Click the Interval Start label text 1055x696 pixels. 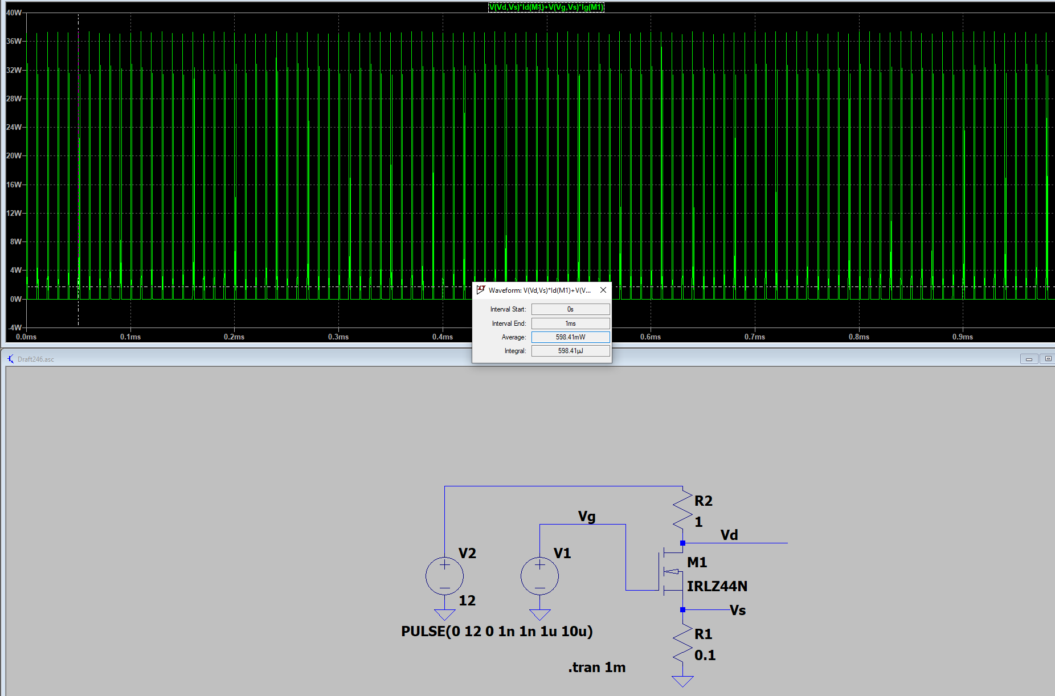pos(508,309)
